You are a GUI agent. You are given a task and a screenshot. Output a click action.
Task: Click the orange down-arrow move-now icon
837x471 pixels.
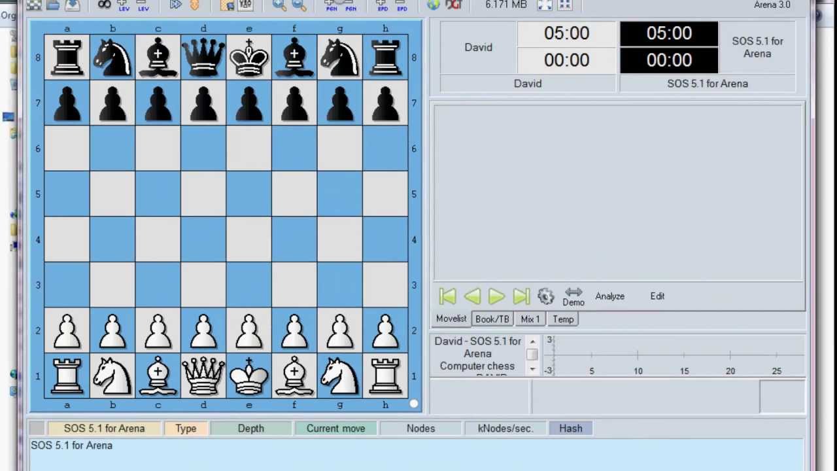click(194, 5)
